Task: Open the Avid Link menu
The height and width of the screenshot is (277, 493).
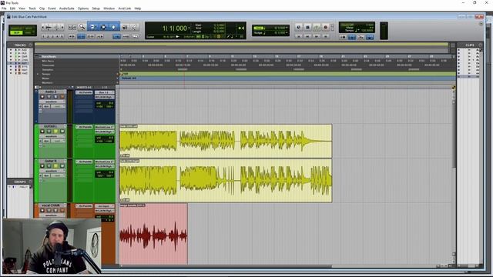Action: [x=125, y=8]
